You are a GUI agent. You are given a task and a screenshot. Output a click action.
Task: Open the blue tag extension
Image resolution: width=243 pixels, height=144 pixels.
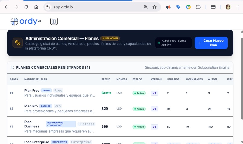click(178, 7)
